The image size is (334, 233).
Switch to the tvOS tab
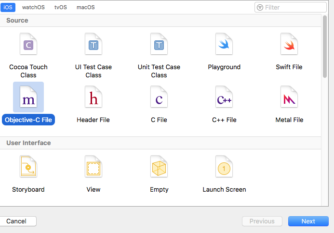61,7
